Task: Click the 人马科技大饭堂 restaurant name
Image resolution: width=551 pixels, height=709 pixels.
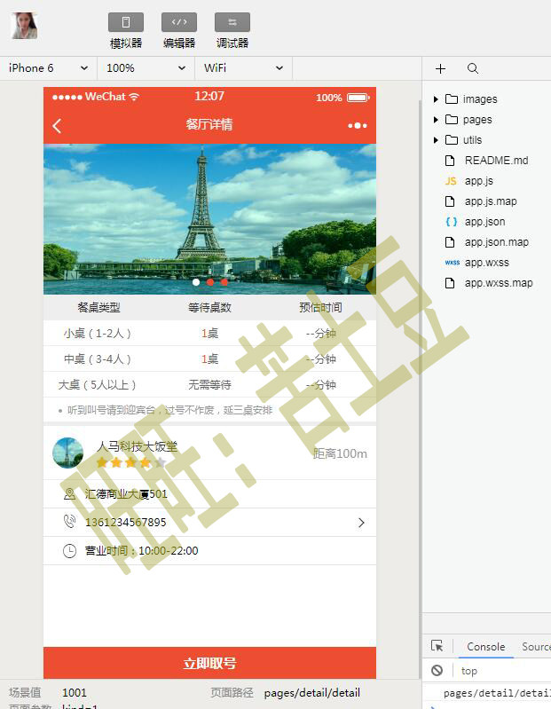Action: tap(137, 446)
